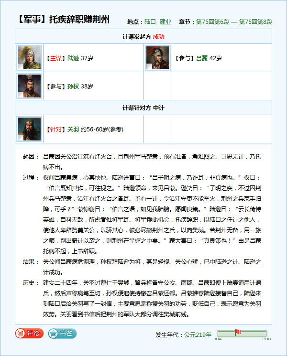The image size is (287, 356).
Task: Go to the 陆口 location link
Action: click(x=150, y=22)
